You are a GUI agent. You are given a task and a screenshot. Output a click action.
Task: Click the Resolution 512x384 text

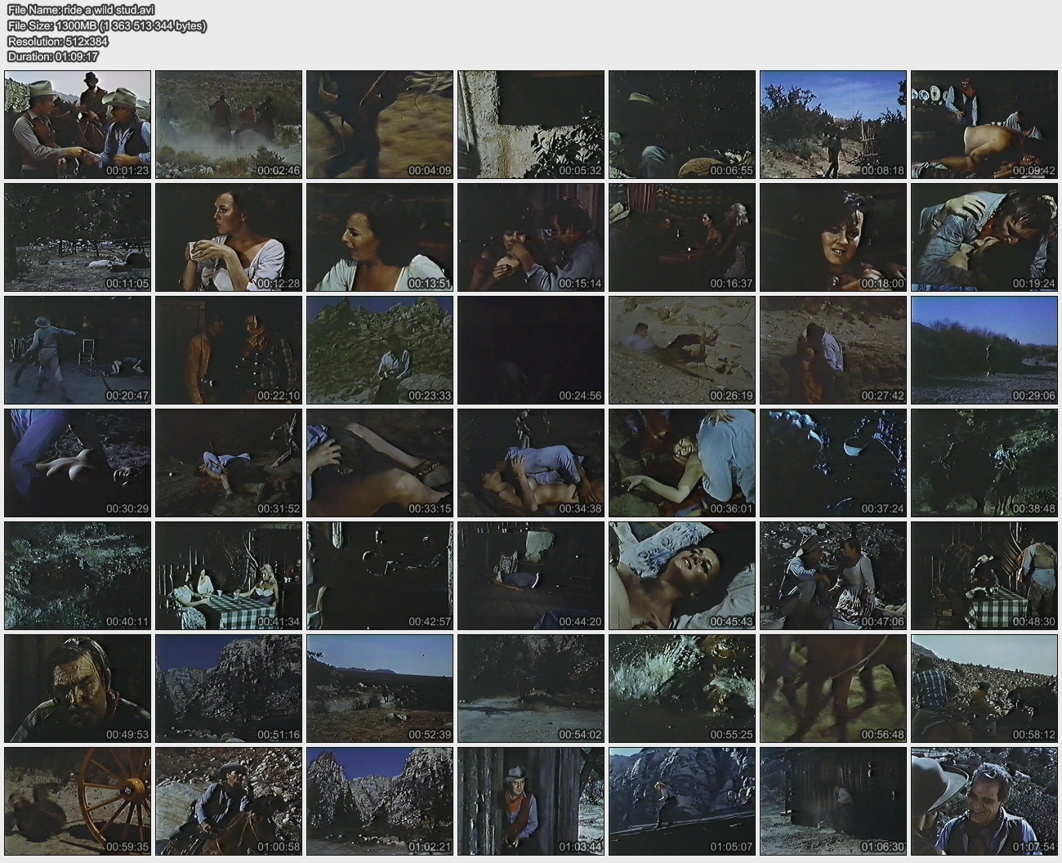[58, 41]
